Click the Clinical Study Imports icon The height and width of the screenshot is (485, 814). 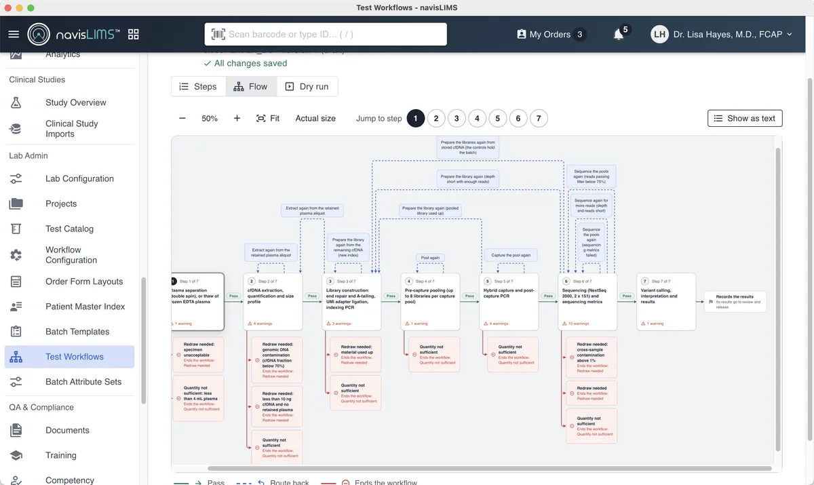click(x=16, y=128)
